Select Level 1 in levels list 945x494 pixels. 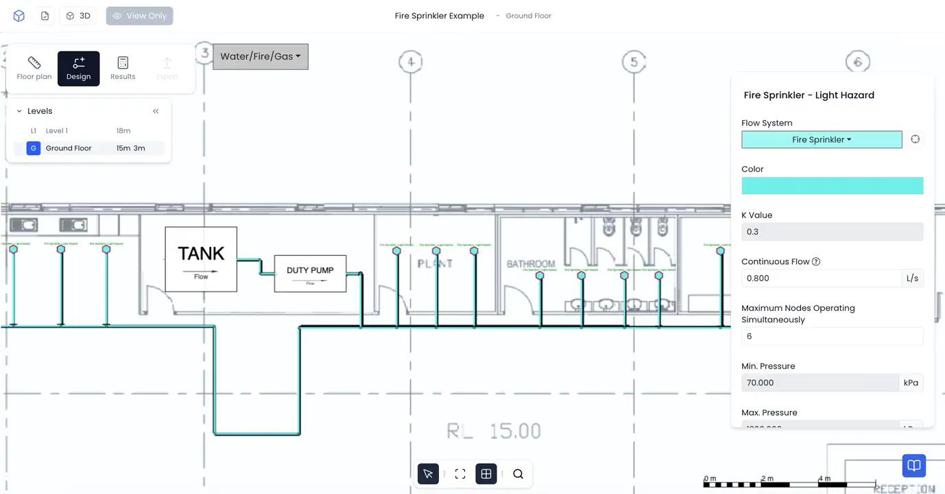click(x=89, y=130)
